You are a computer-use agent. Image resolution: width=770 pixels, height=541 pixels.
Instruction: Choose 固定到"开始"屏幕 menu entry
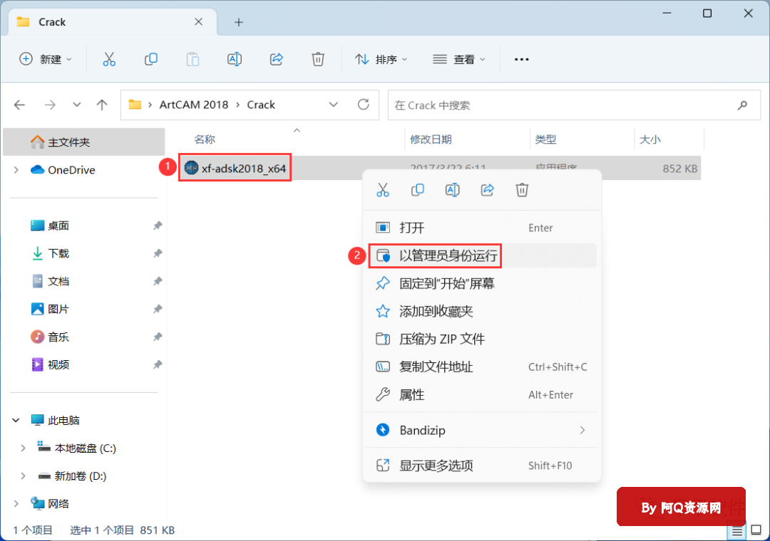click(x=482, y=283)
